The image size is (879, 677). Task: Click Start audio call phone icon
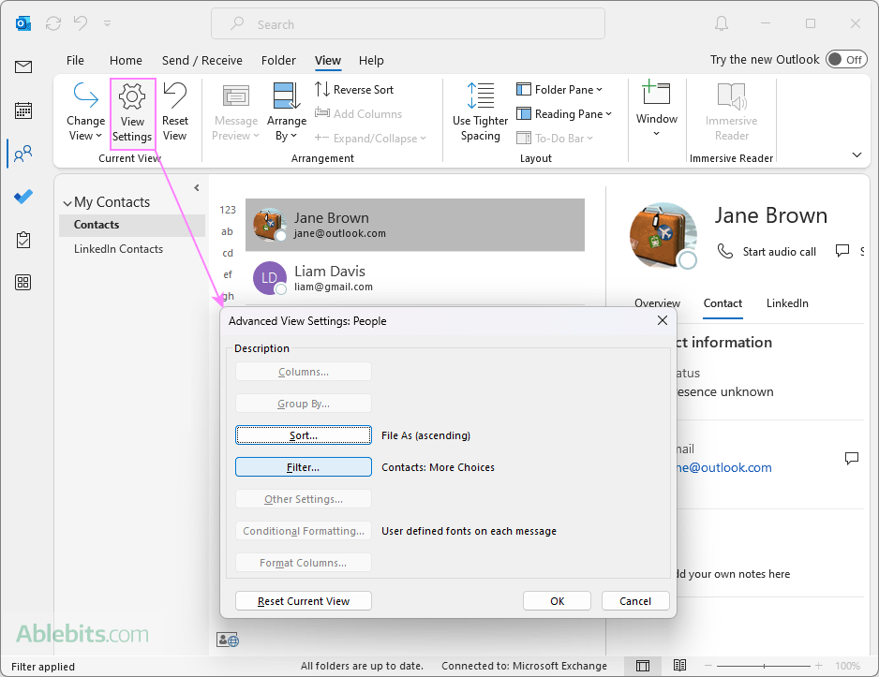click(x=725, y=251)
